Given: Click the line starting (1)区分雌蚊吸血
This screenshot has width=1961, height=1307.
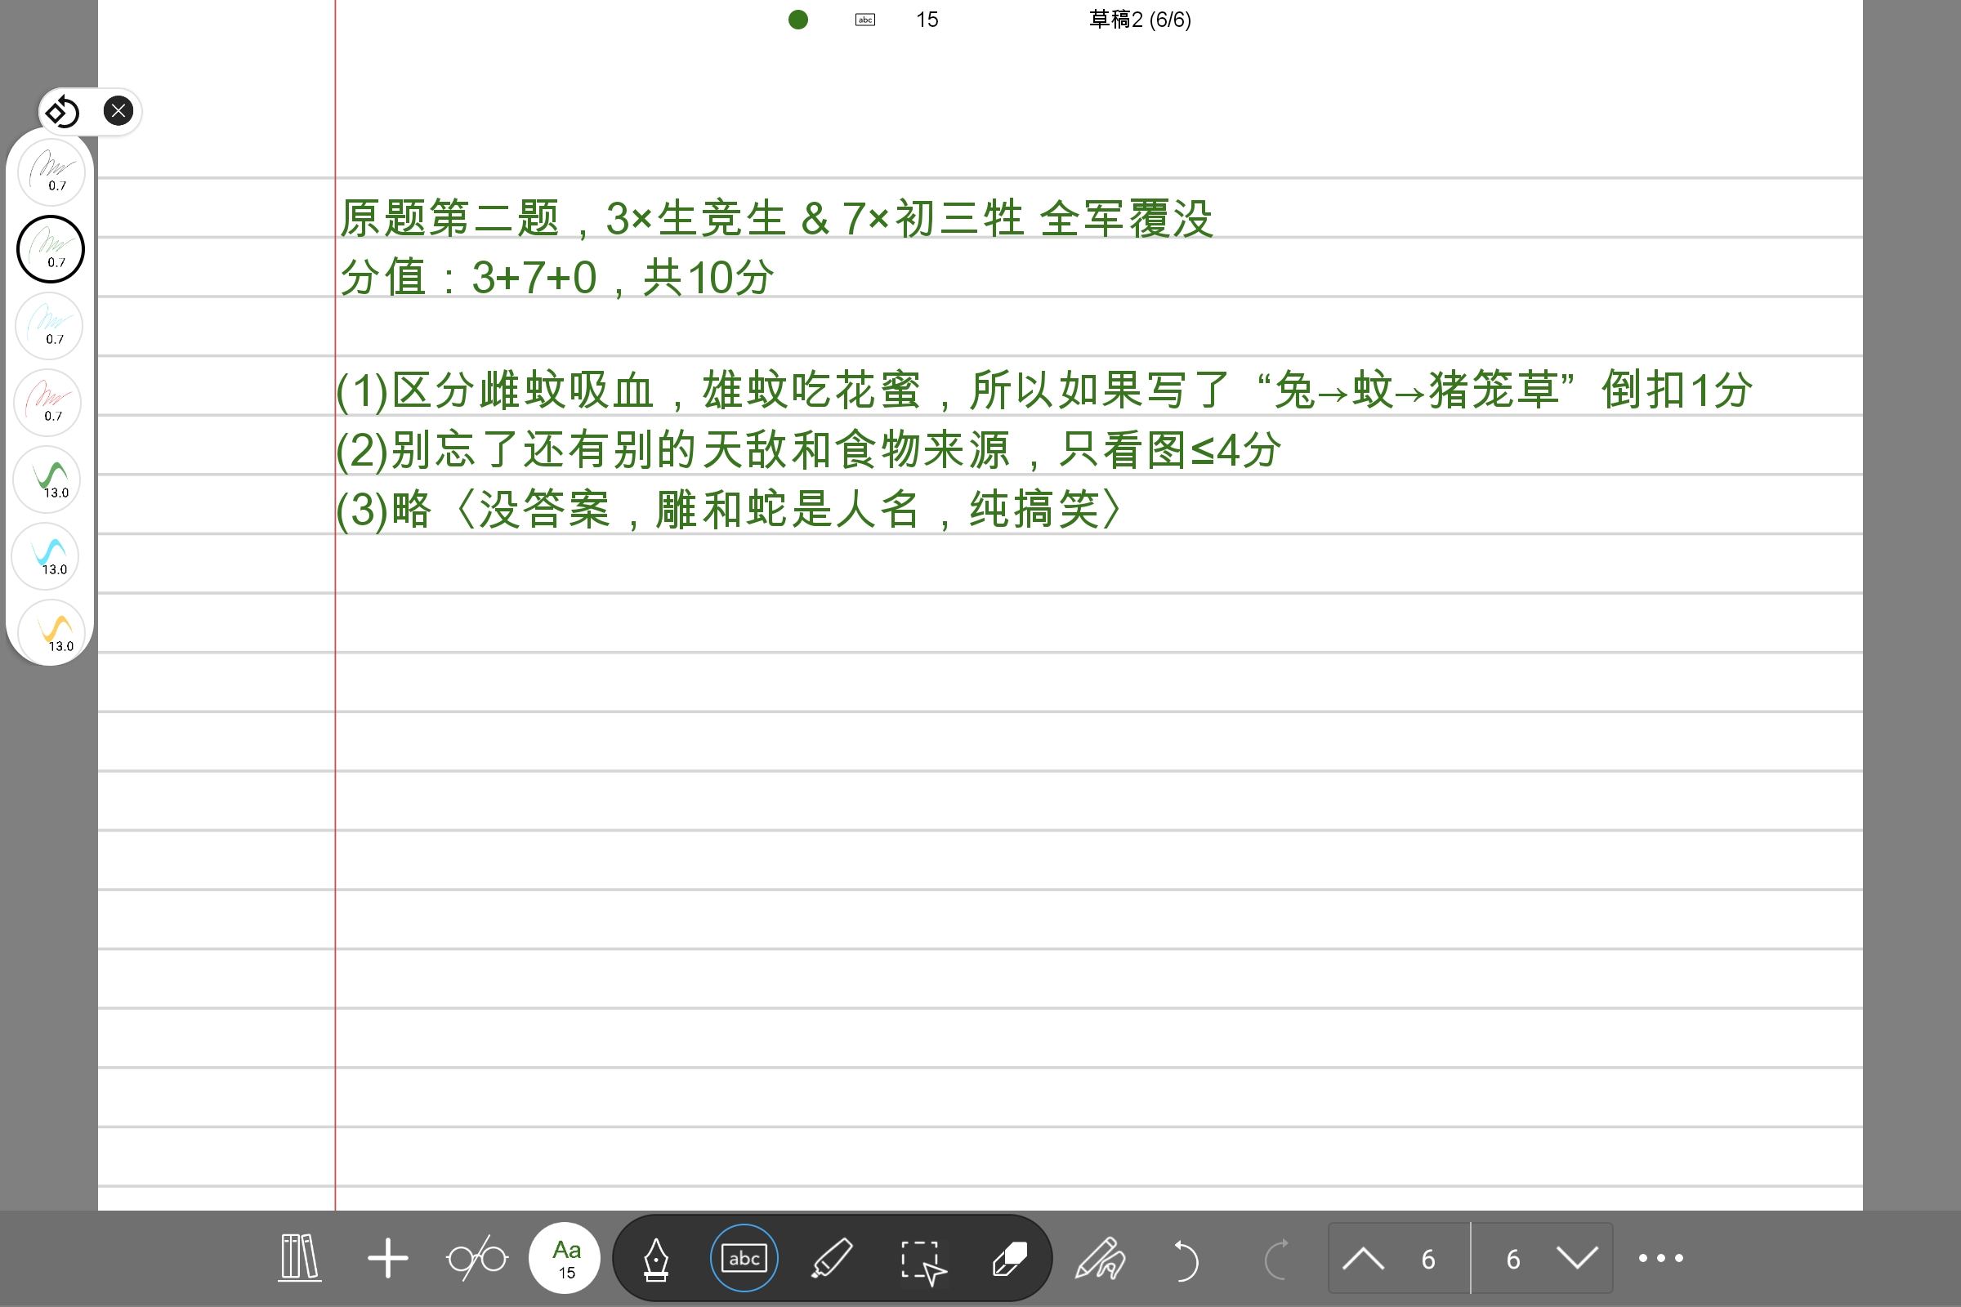Looking at the screenshot, I should point(1044,390).
